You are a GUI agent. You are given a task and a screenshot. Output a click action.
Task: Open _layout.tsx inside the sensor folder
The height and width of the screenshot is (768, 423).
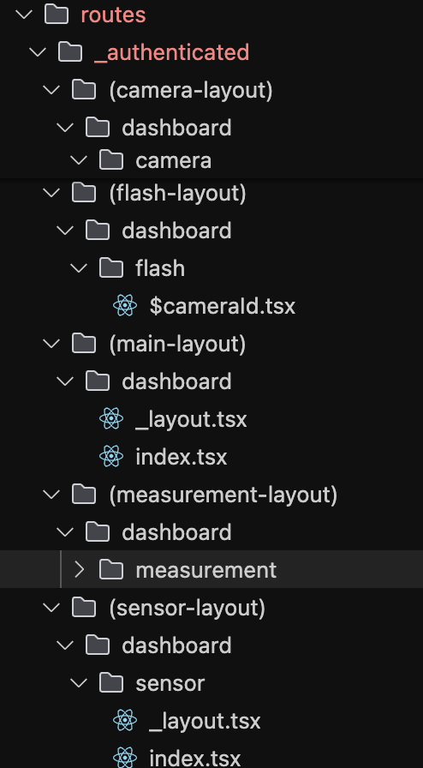coord(205,722)
